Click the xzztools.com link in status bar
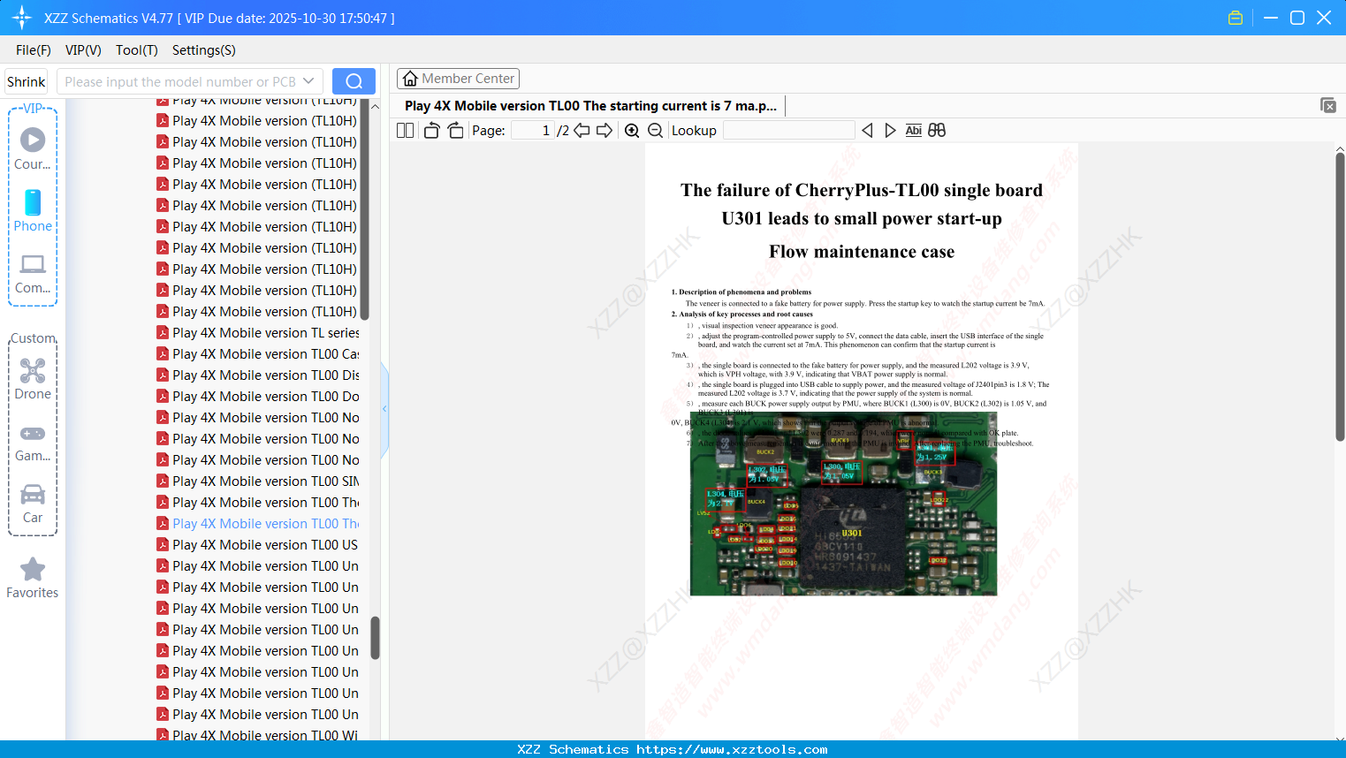The height and width of the screenshot is (758, 1346). pos(732,749)
